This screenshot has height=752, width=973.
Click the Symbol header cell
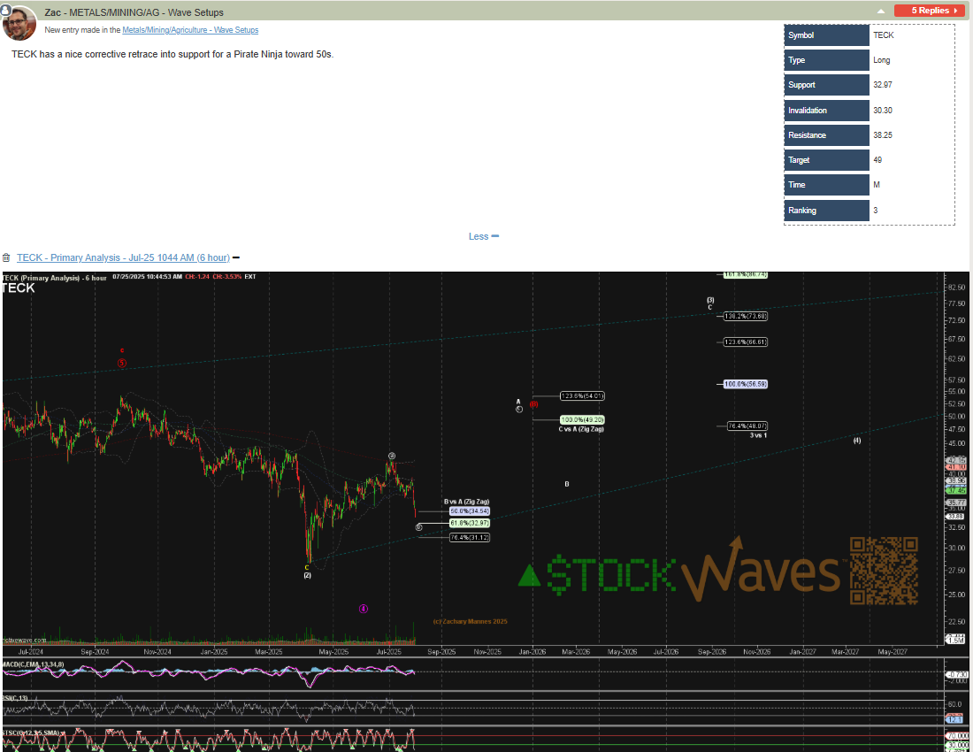(826, 35)
